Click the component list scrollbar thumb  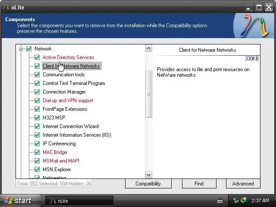pyautogui.click(x=149, y=94)
